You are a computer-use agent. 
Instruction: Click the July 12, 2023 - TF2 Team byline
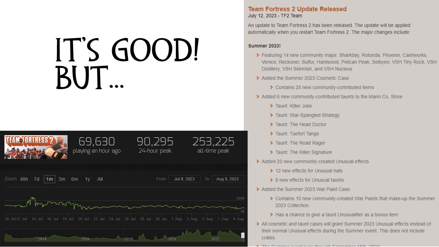tap(275, 16)
